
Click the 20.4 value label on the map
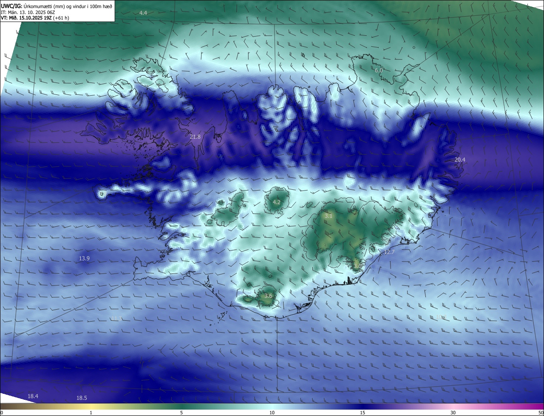tap(460, 160)
